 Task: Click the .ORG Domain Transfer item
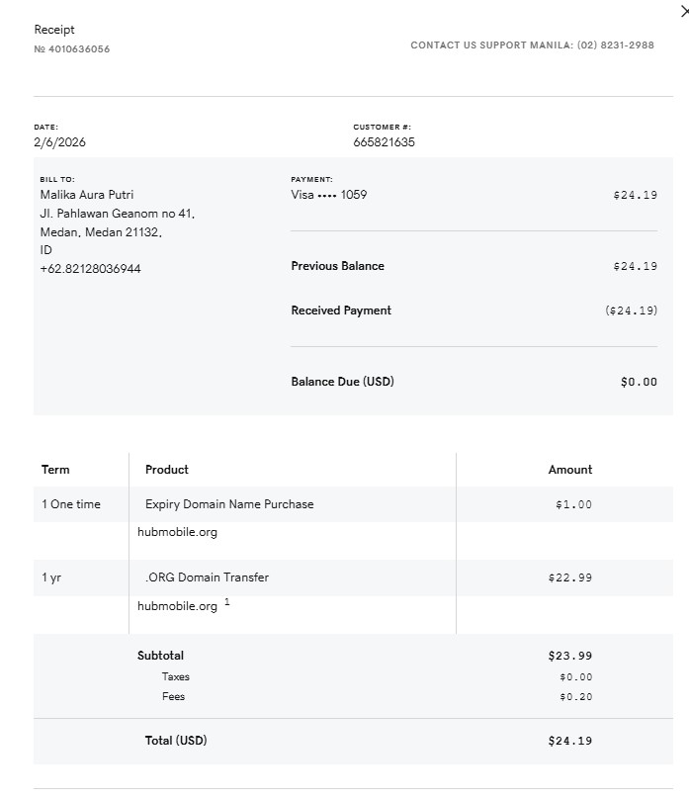pyautogui.click(x=207, y=577)
